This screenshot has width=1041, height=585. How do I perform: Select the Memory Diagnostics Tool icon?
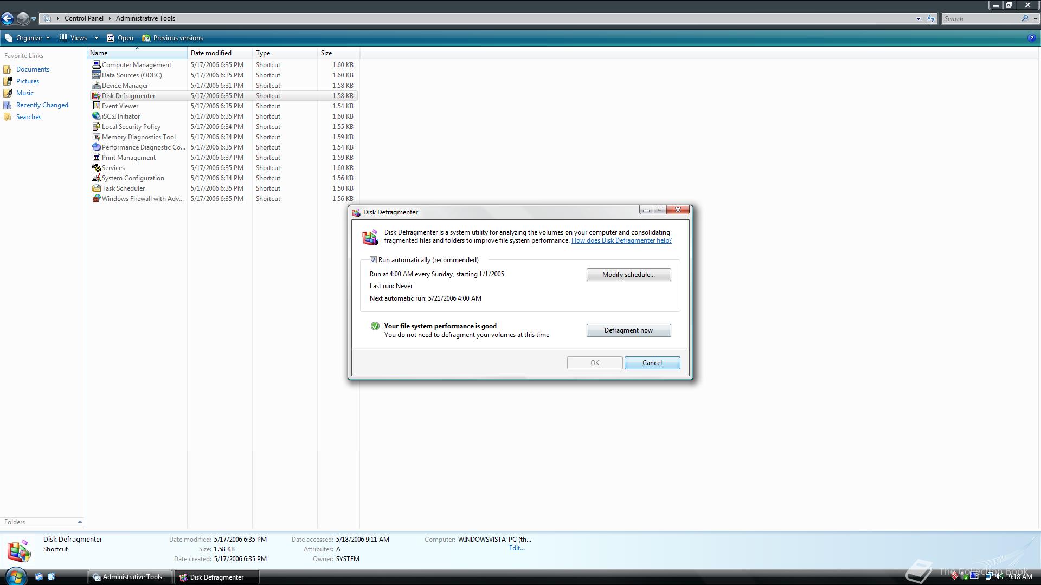(x=97, y=136)
